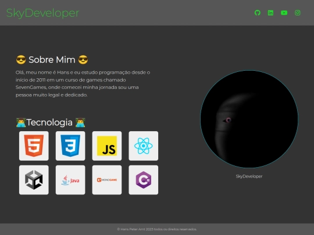Image resolution: width=314 pixels, height=235 pixels.
Task: Click the HTML5 technology card
Action: tap(34, 146)
